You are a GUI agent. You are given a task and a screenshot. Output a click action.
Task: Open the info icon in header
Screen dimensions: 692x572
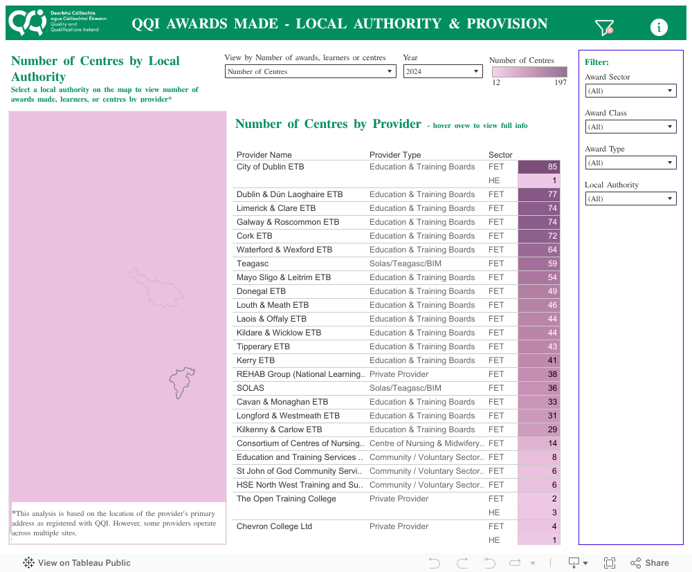(659, 27)
